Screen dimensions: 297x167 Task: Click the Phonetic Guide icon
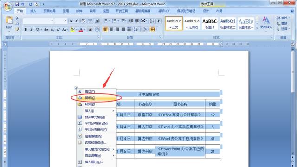[x=90, y=20]
